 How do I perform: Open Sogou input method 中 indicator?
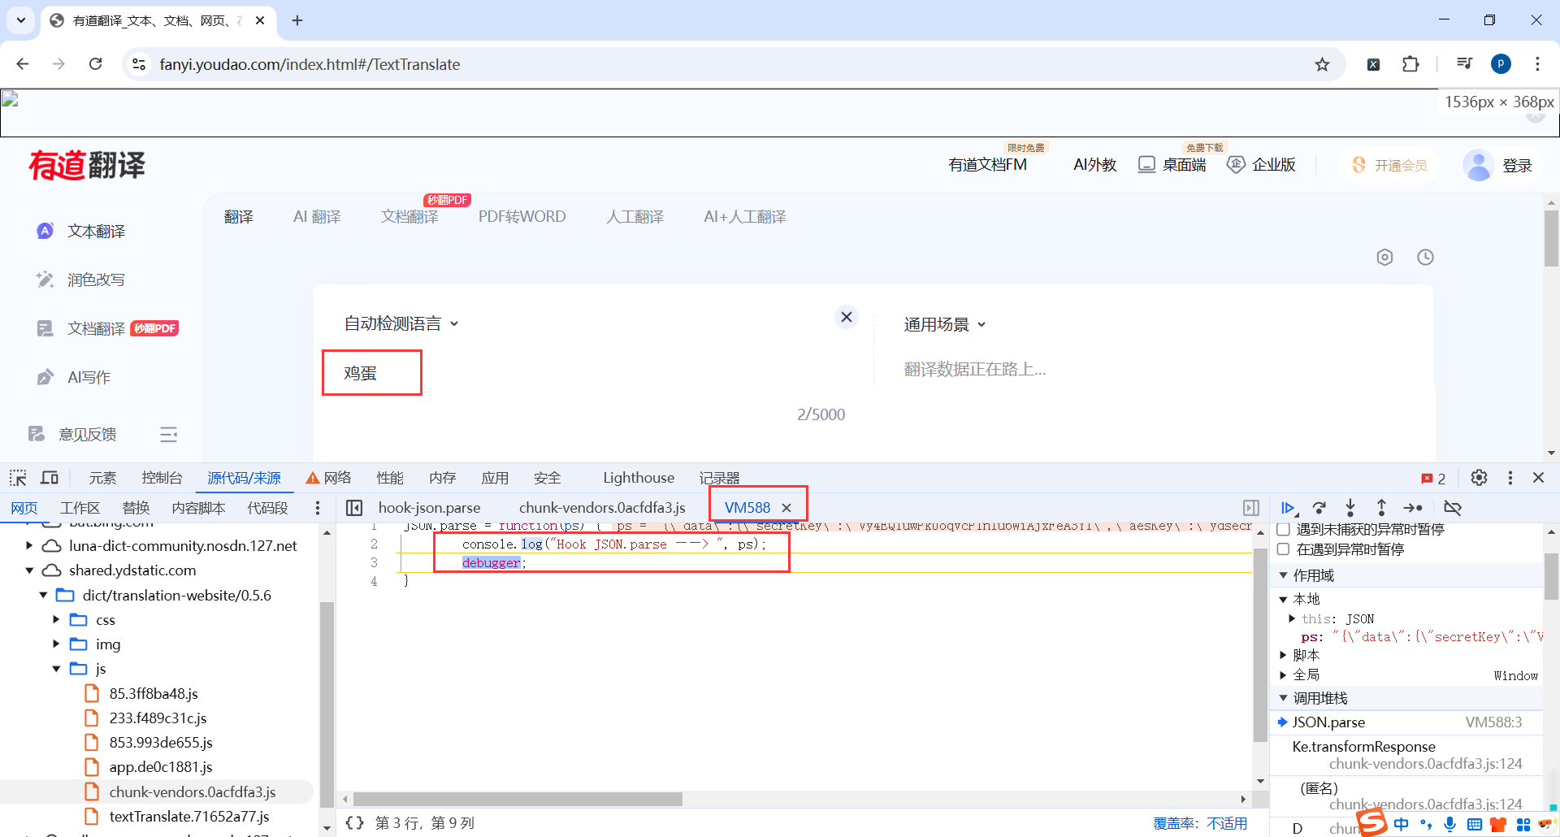pyautogui.click(x=1402, y=825)
